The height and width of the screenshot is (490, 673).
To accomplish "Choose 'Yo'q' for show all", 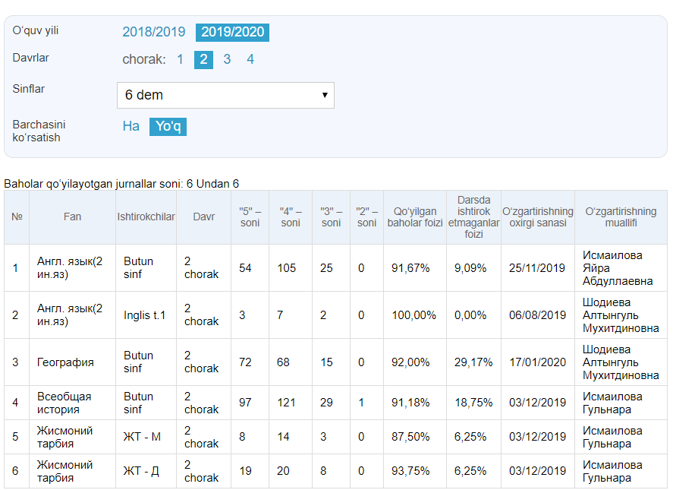I will 168,127.
